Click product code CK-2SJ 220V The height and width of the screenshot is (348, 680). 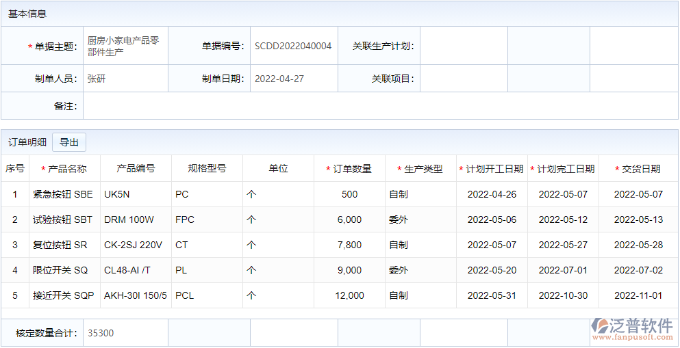[133, 245]
